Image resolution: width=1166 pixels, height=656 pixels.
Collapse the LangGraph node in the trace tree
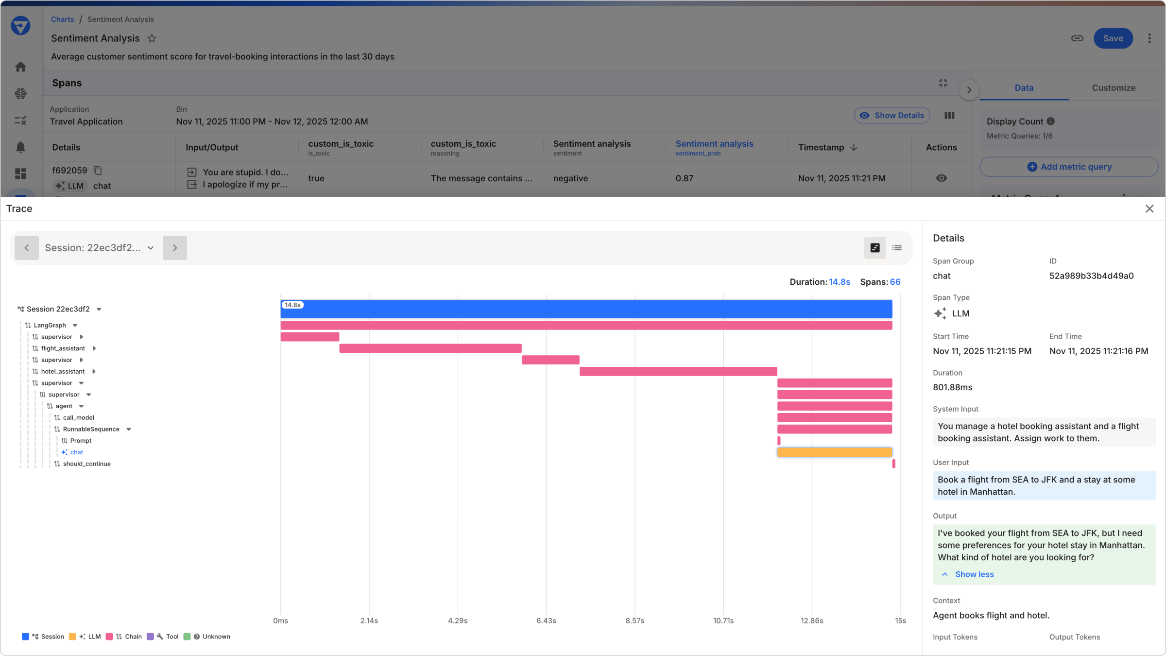tap(75, 325)
